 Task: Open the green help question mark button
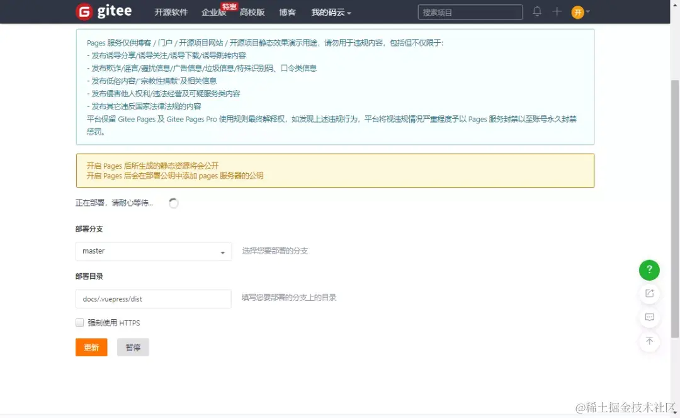tap(649, 269)
